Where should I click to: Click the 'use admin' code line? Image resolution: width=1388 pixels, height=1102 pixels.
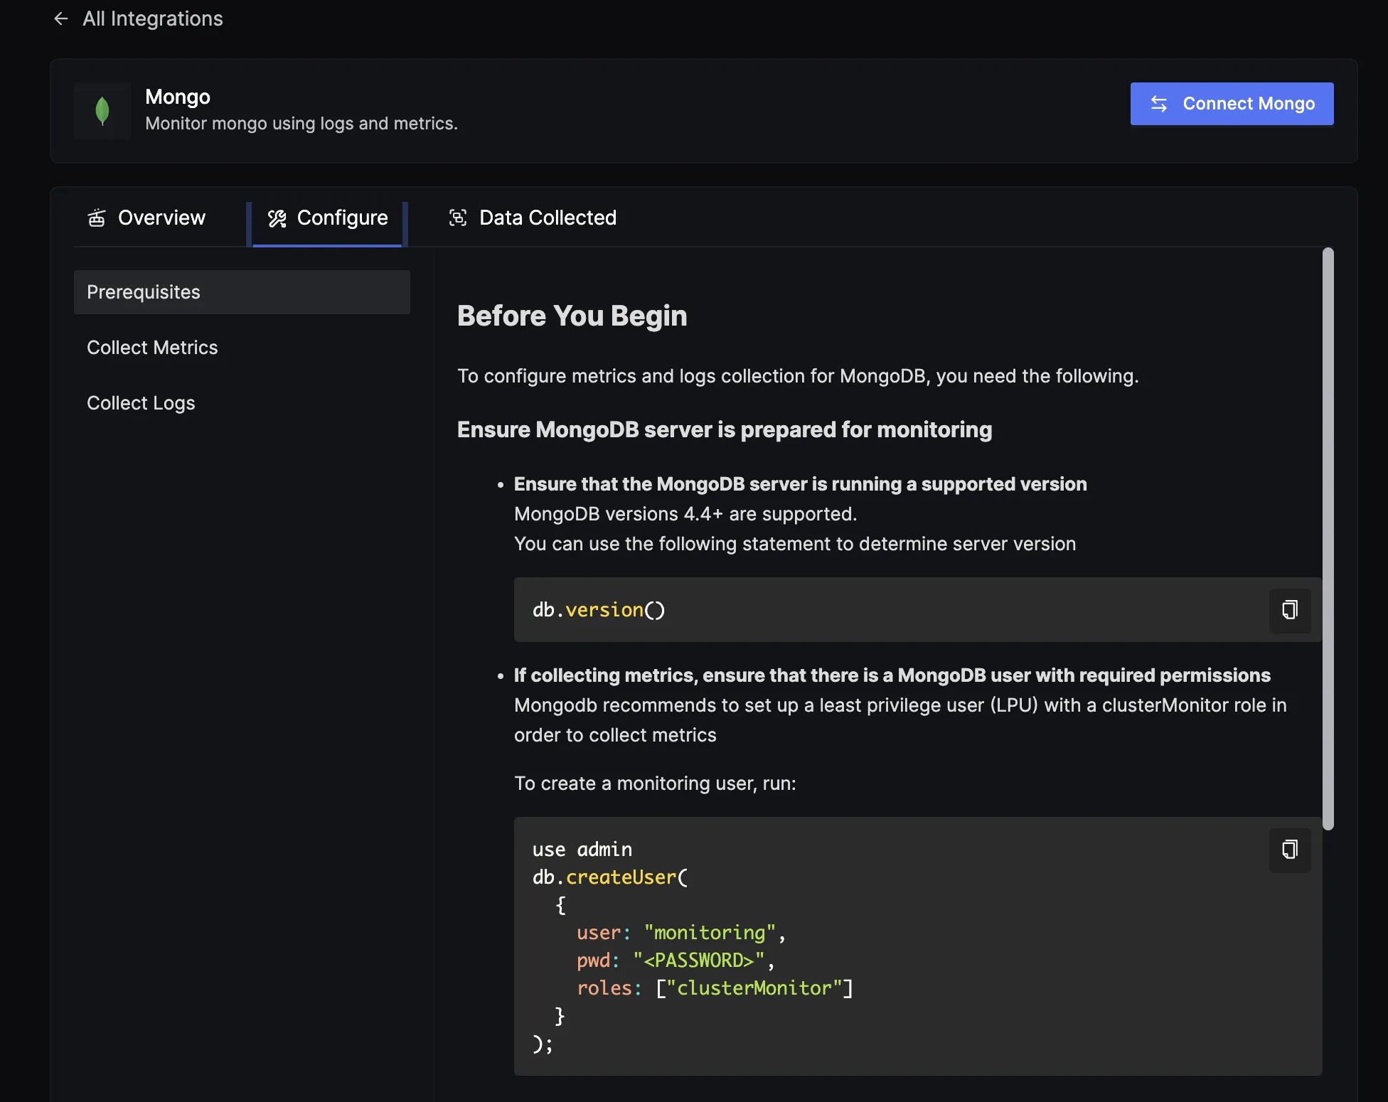click(x=582, y=850)
